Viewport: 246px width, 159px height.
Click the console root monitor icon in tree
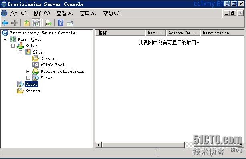pos(5,33)
